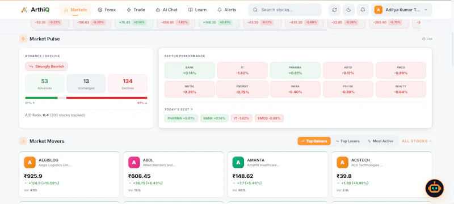Click the +124.9 (+15.59%) gain text
The image size is (454, 204).
[44, 183]
